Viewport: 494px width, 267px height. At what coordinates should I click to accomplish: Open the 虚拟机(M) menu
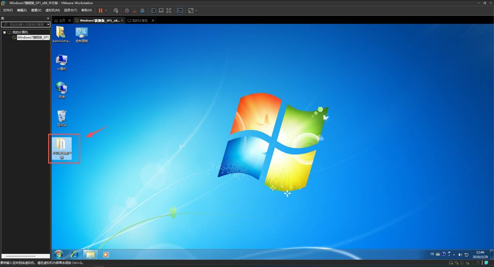pos(52,10)
